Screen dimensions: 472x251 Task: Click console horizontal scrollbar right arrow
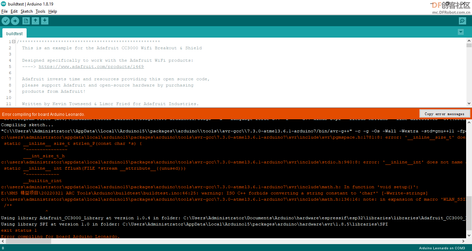(464, 241)
